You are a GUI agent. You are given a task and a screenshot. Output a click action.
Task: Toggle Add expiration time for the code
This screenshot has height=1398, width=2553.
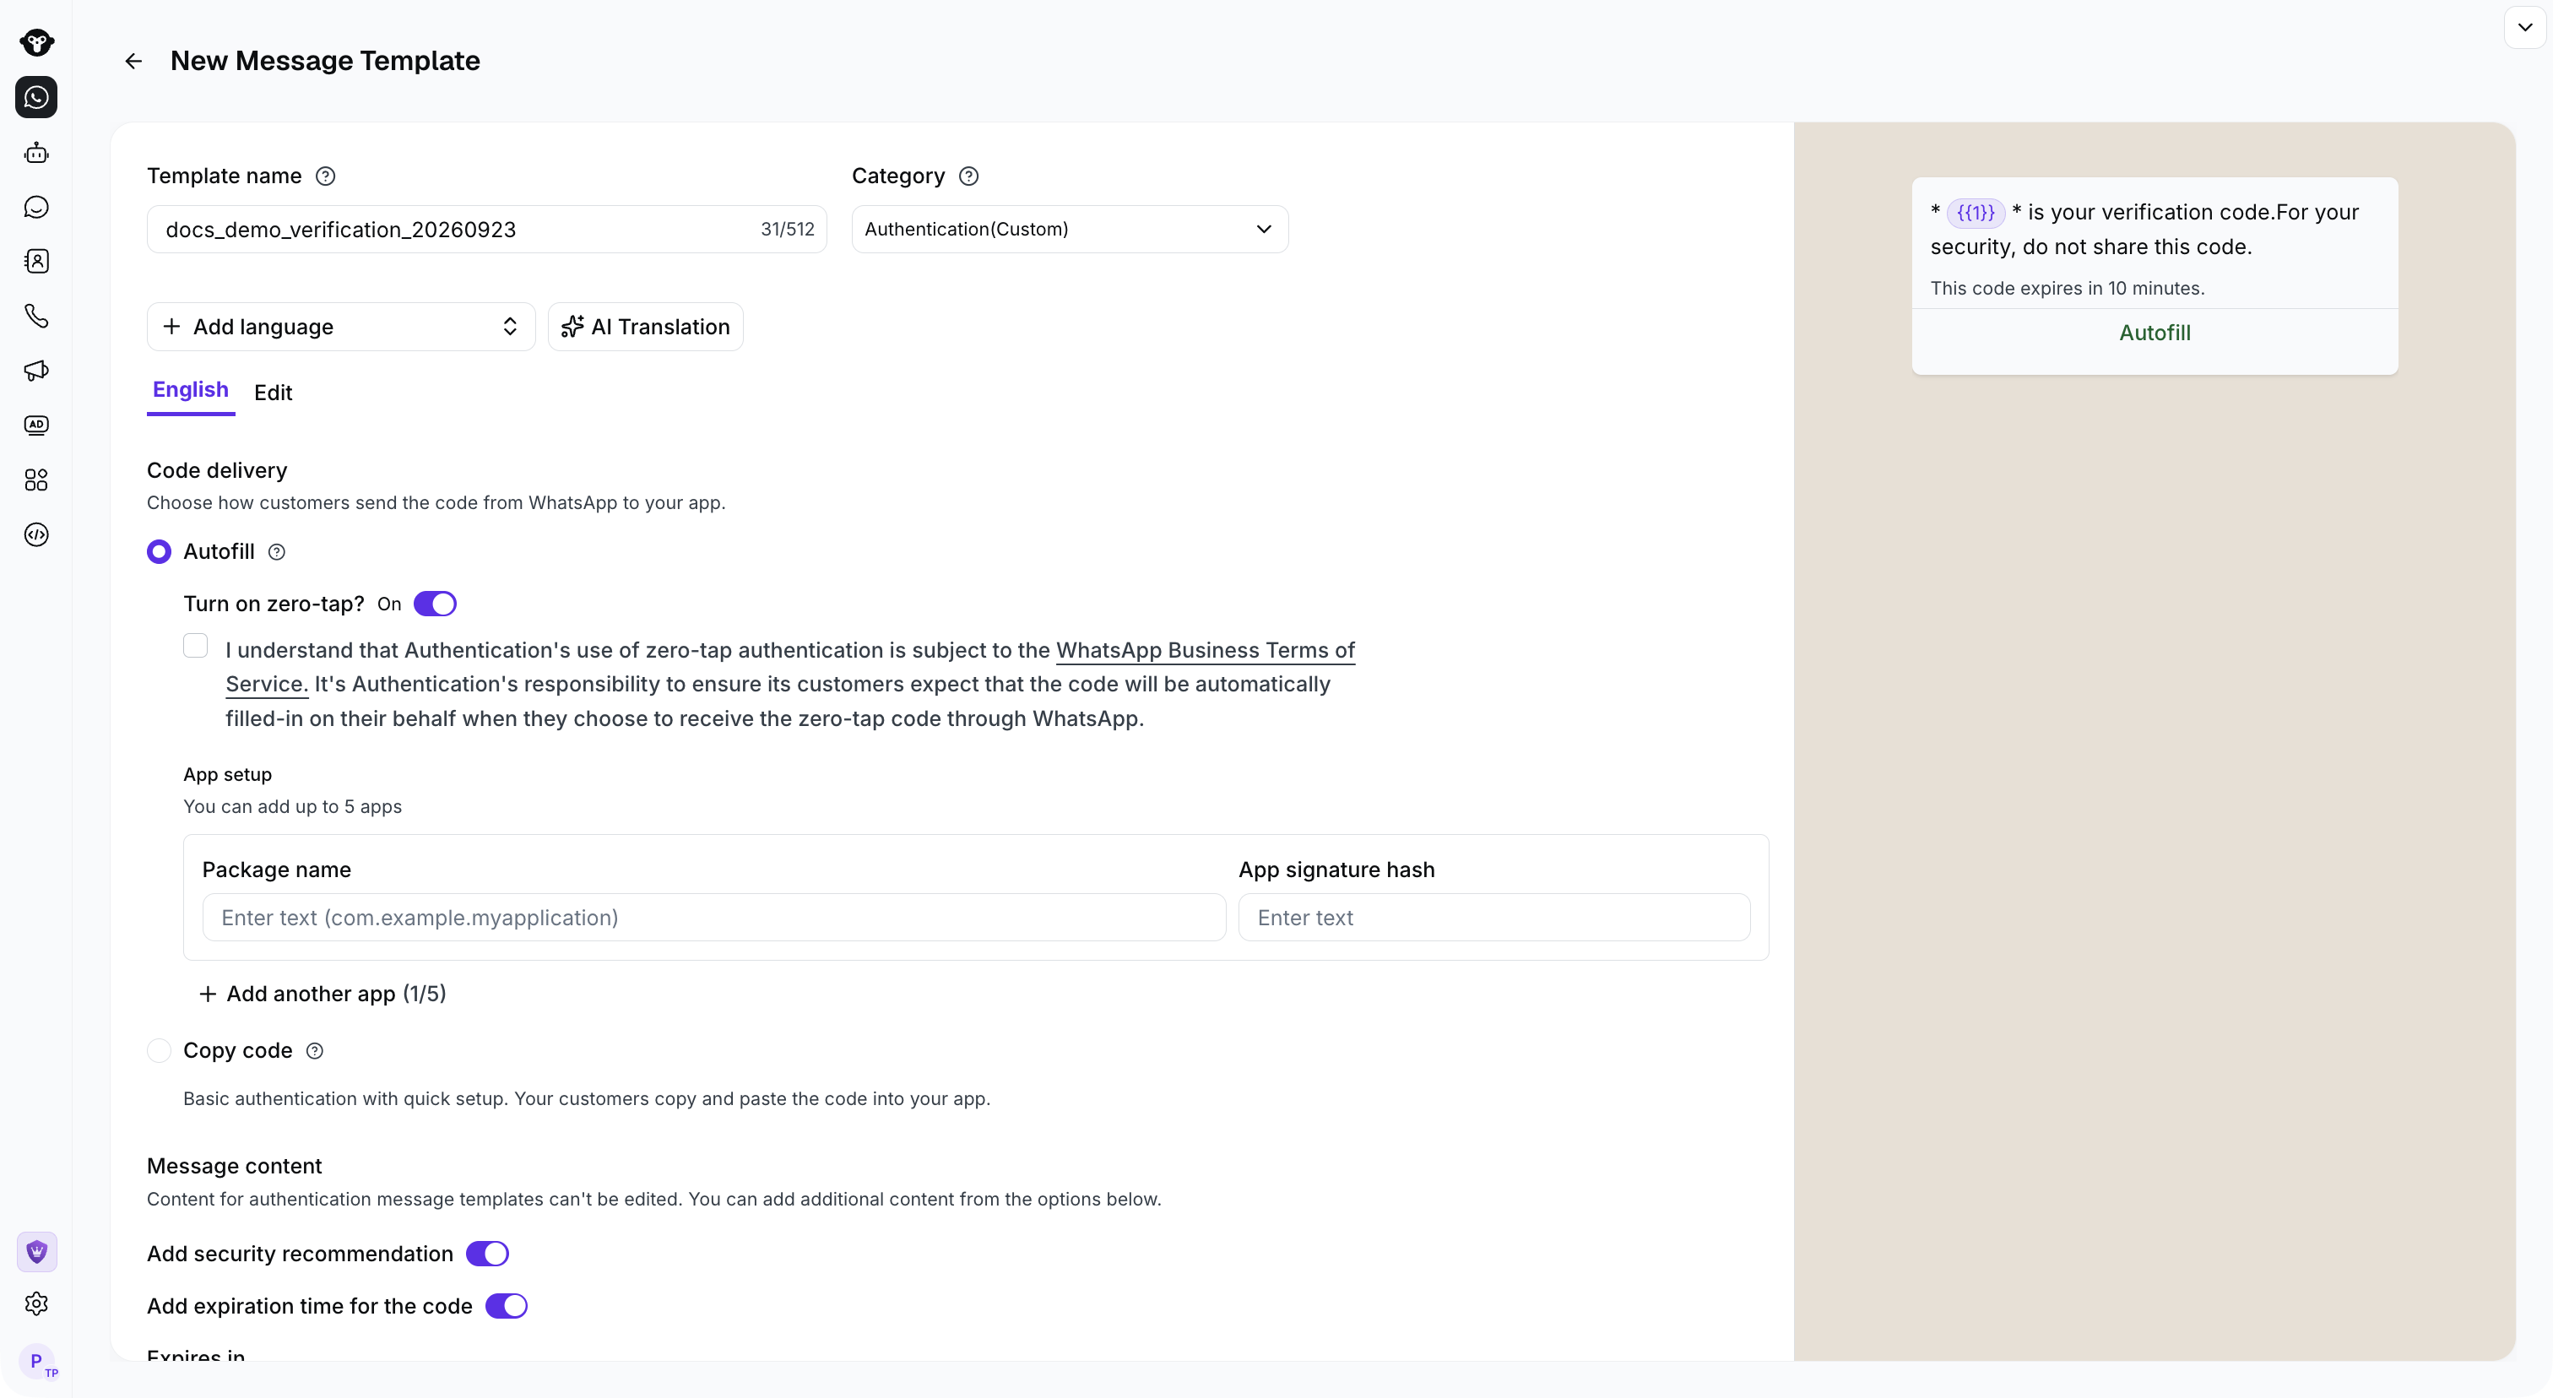507,1306
